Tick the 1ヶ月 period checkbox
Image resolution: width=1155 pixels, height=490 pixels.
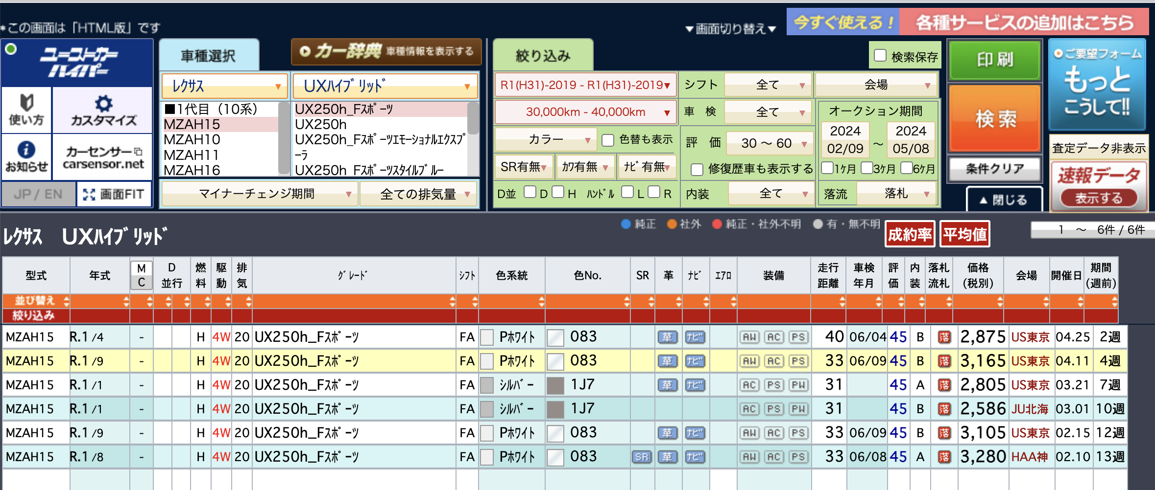[827, 168]
